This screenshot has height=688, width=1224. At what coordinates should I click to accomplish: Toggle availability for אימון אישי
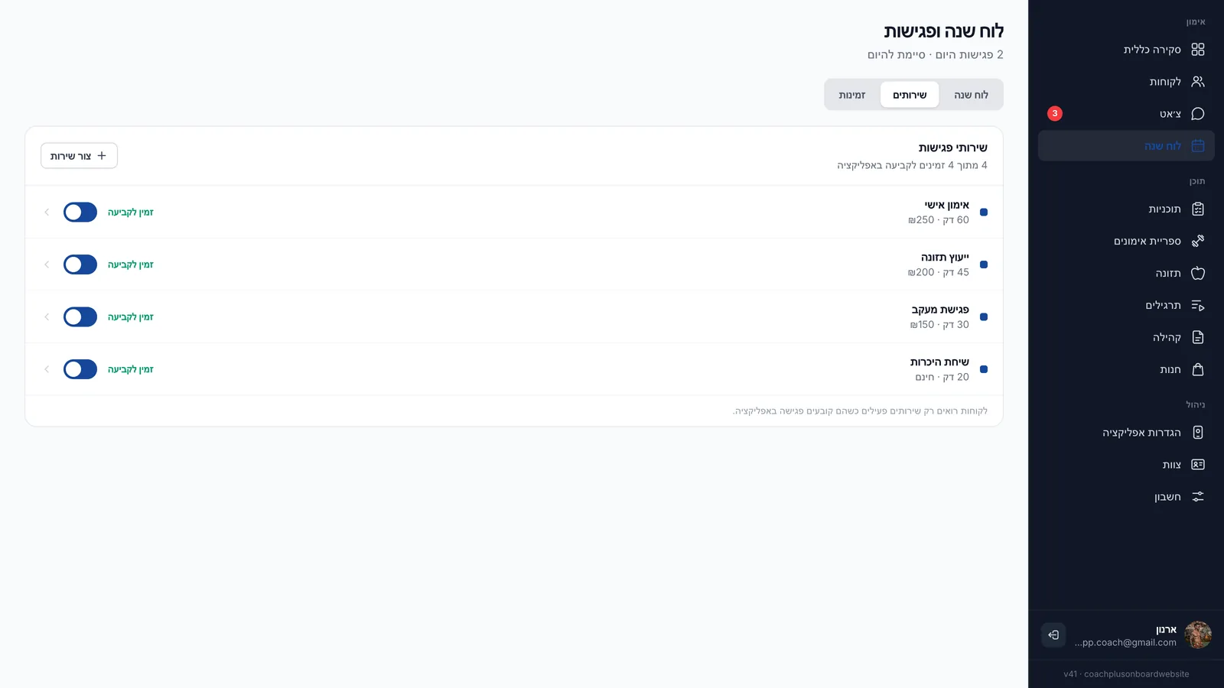(80, 213)
